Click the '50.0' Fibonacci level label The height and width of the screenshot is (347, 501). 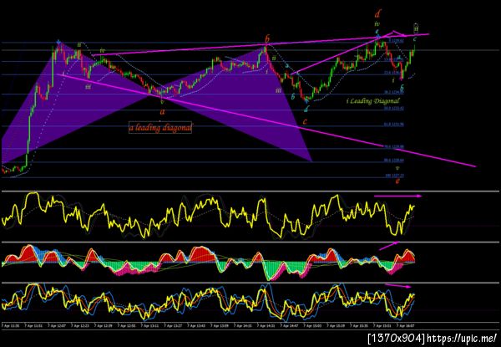pyautogui.click(x=394, y=109)
